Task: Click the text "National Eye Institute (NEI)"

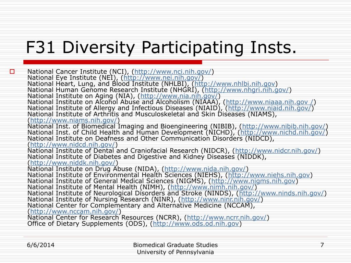Action: pos(72,78)
